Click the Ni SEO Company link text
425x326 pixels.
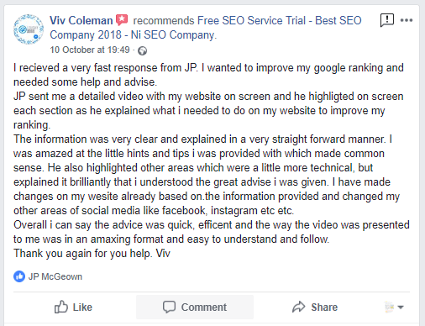(174, 35)
